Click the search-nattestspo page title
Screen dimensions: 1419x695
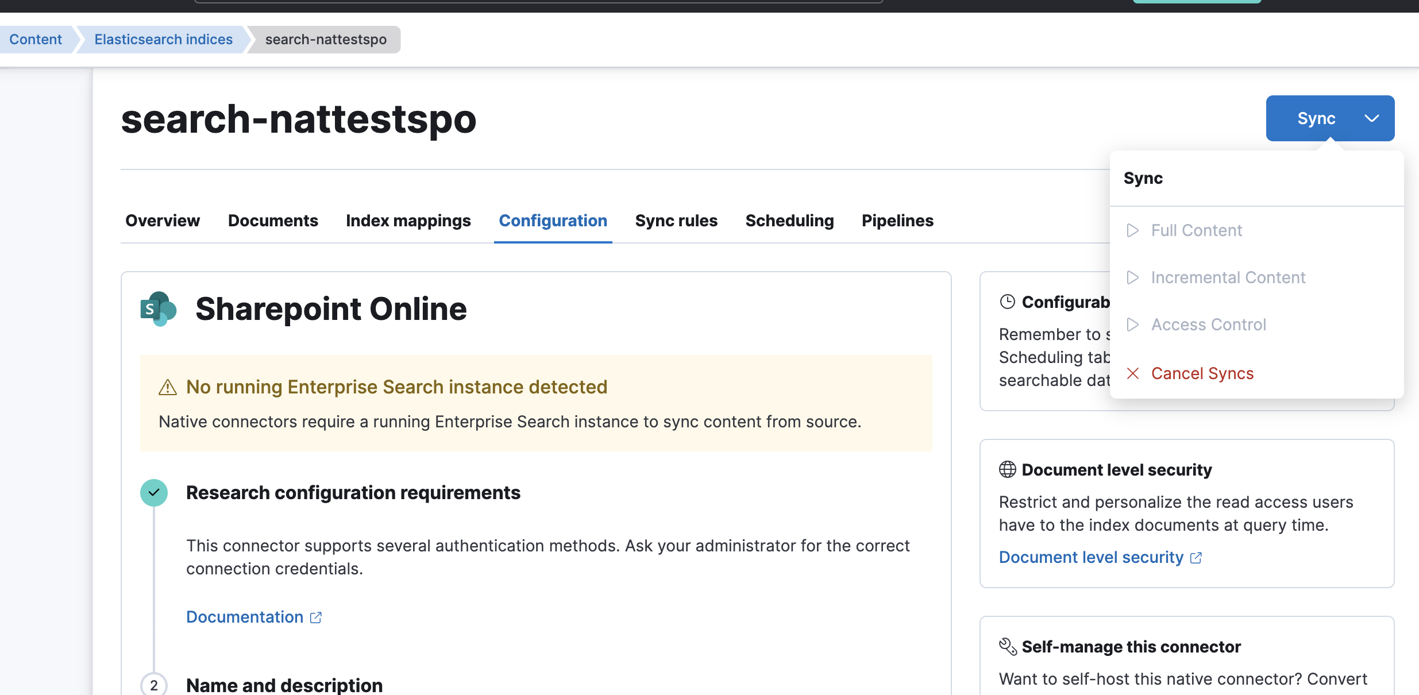pyautogui.click(x=299, y=119)
